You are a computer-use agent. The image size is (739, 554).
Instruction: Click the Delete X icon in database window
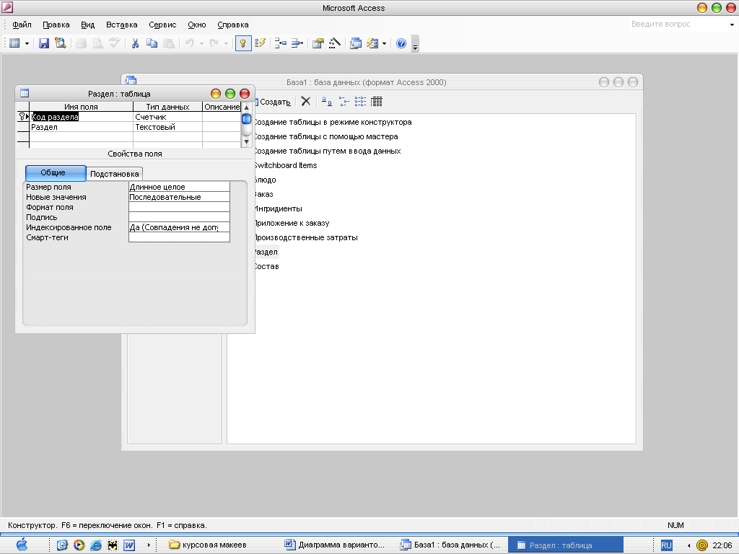[306, 101]
